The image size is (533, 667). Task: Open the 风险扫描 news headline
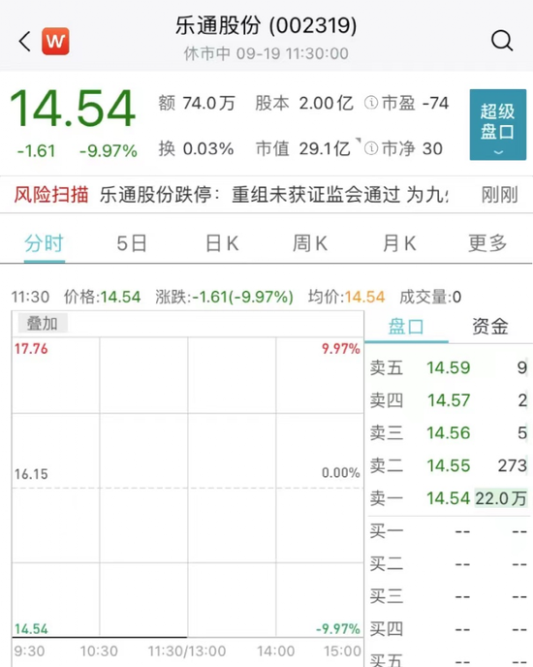click(274, 195)
